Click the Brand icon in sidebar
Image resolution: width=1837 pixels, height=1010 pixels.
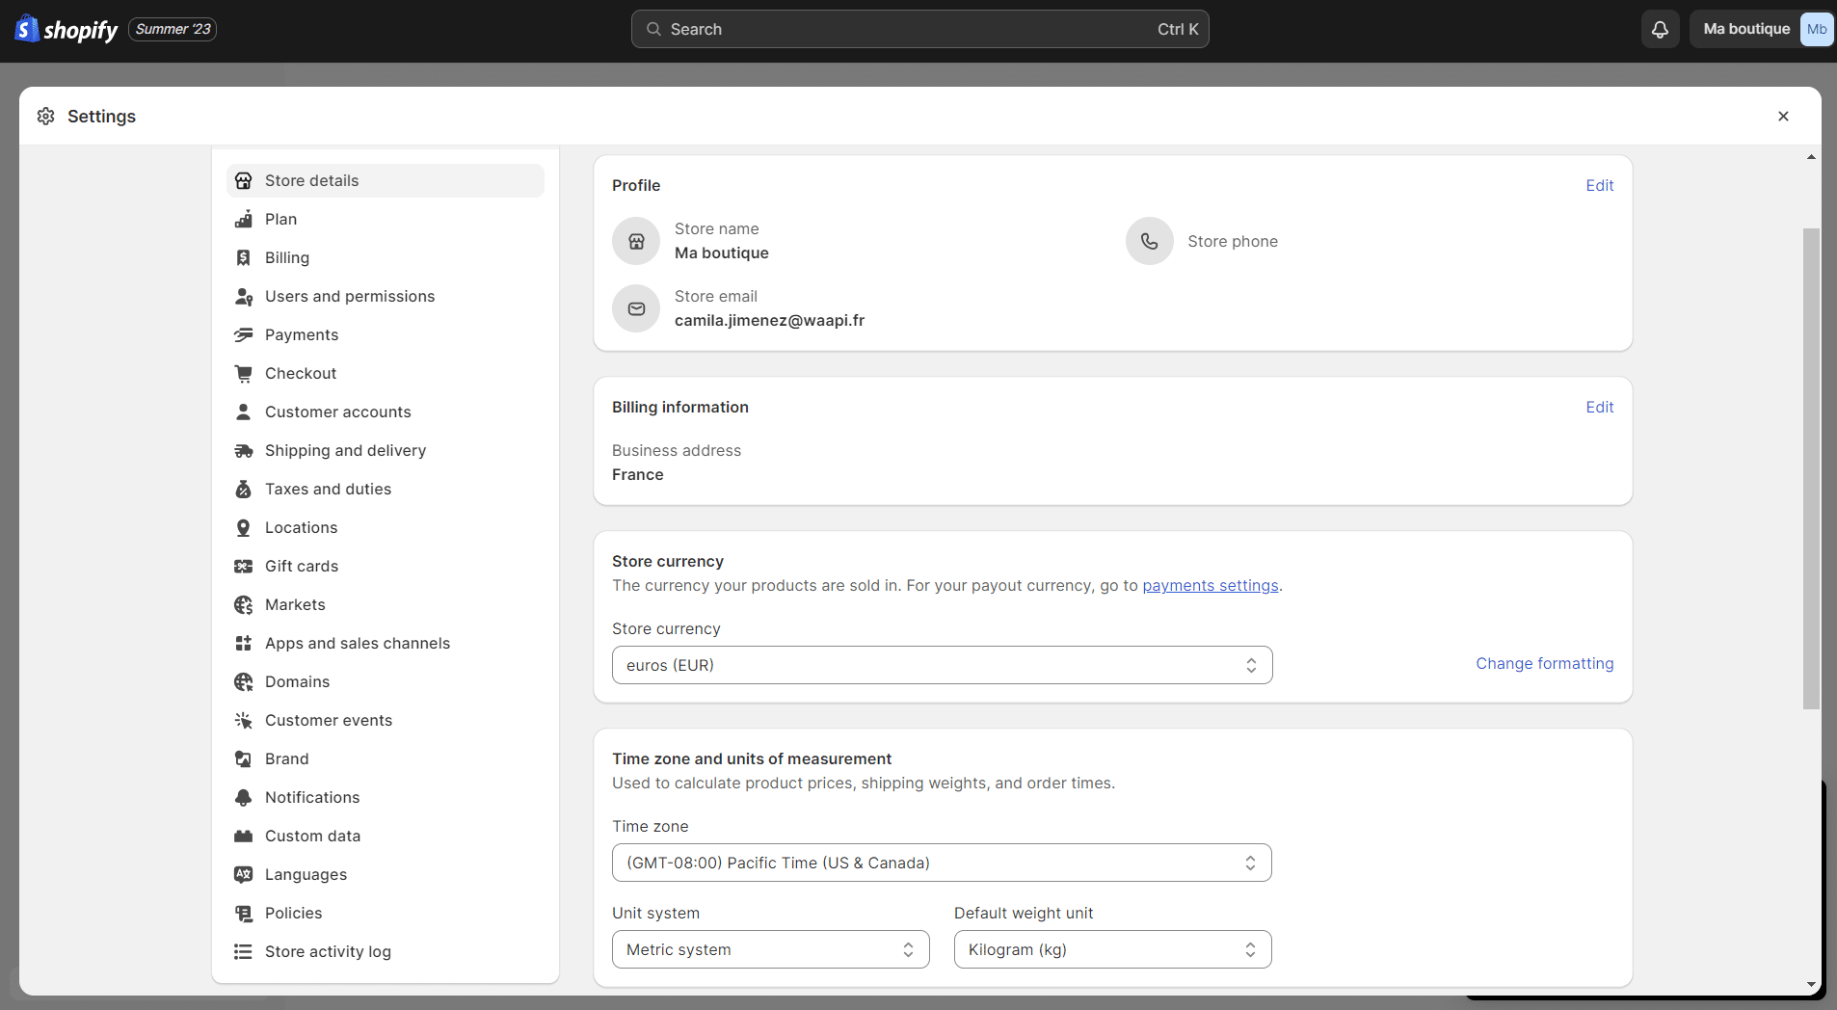point(244,758)
